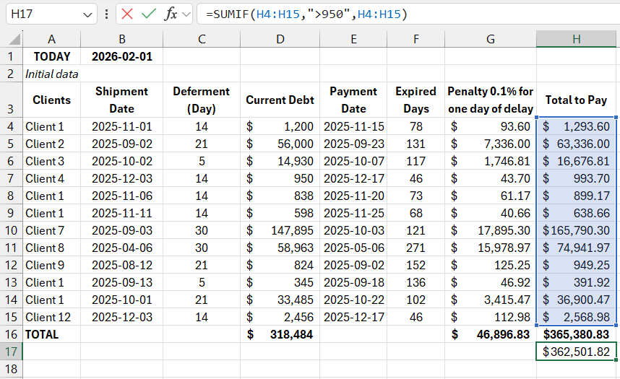620x379 pixels.
Task: Click the Expired Days header cell
Action: pyautogui.click(x=416, y=100)
